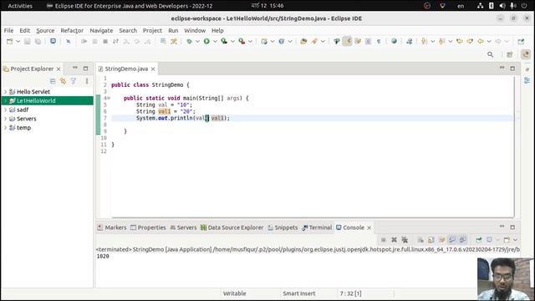The height and width of the screenshot is (301, 535).
Task: Switch to the Snippets tab
Action: pos(283,227)
